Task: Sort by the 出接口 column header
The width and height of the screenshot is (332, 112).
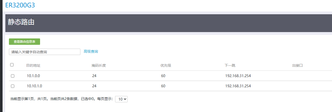Action: [x=297, y=65]
